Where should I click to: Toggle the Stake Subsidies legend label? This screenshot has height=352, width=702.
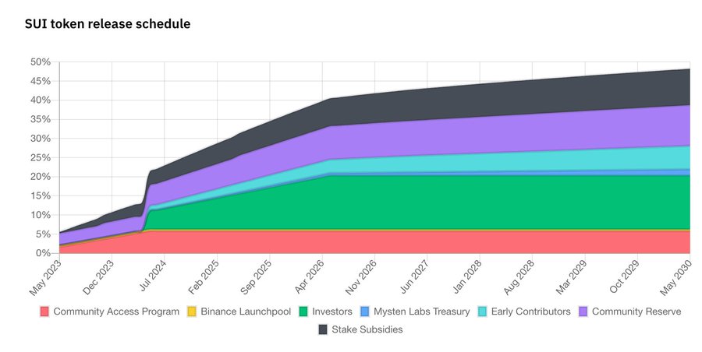tap(367, 329)
